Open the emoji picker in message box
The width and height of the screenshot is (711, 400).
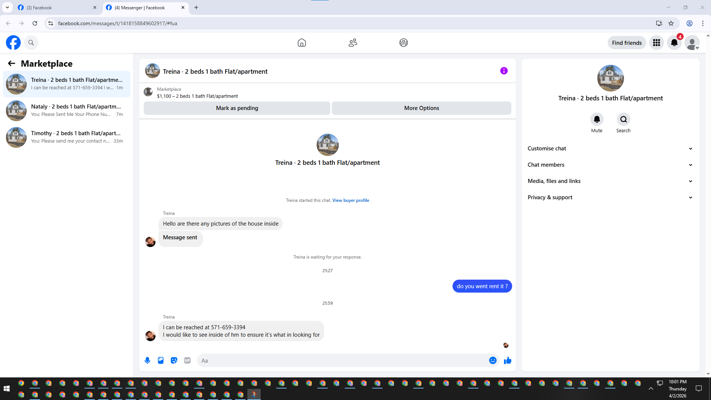(493, 360)
